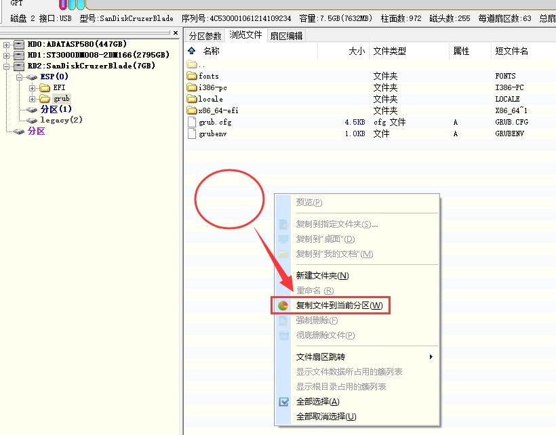Click the pie-chart icon beside 复制文件到当前分区
The image size is (556, 435).
(283, 306)
